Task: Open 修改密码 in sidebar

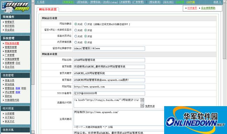Action: point(9,26)
